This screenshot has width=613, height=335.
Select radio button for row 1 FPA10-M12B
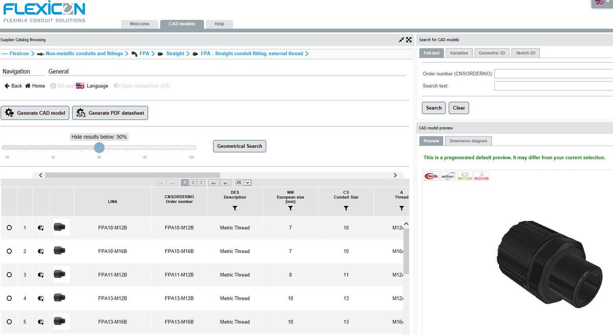tap(9, 228)
